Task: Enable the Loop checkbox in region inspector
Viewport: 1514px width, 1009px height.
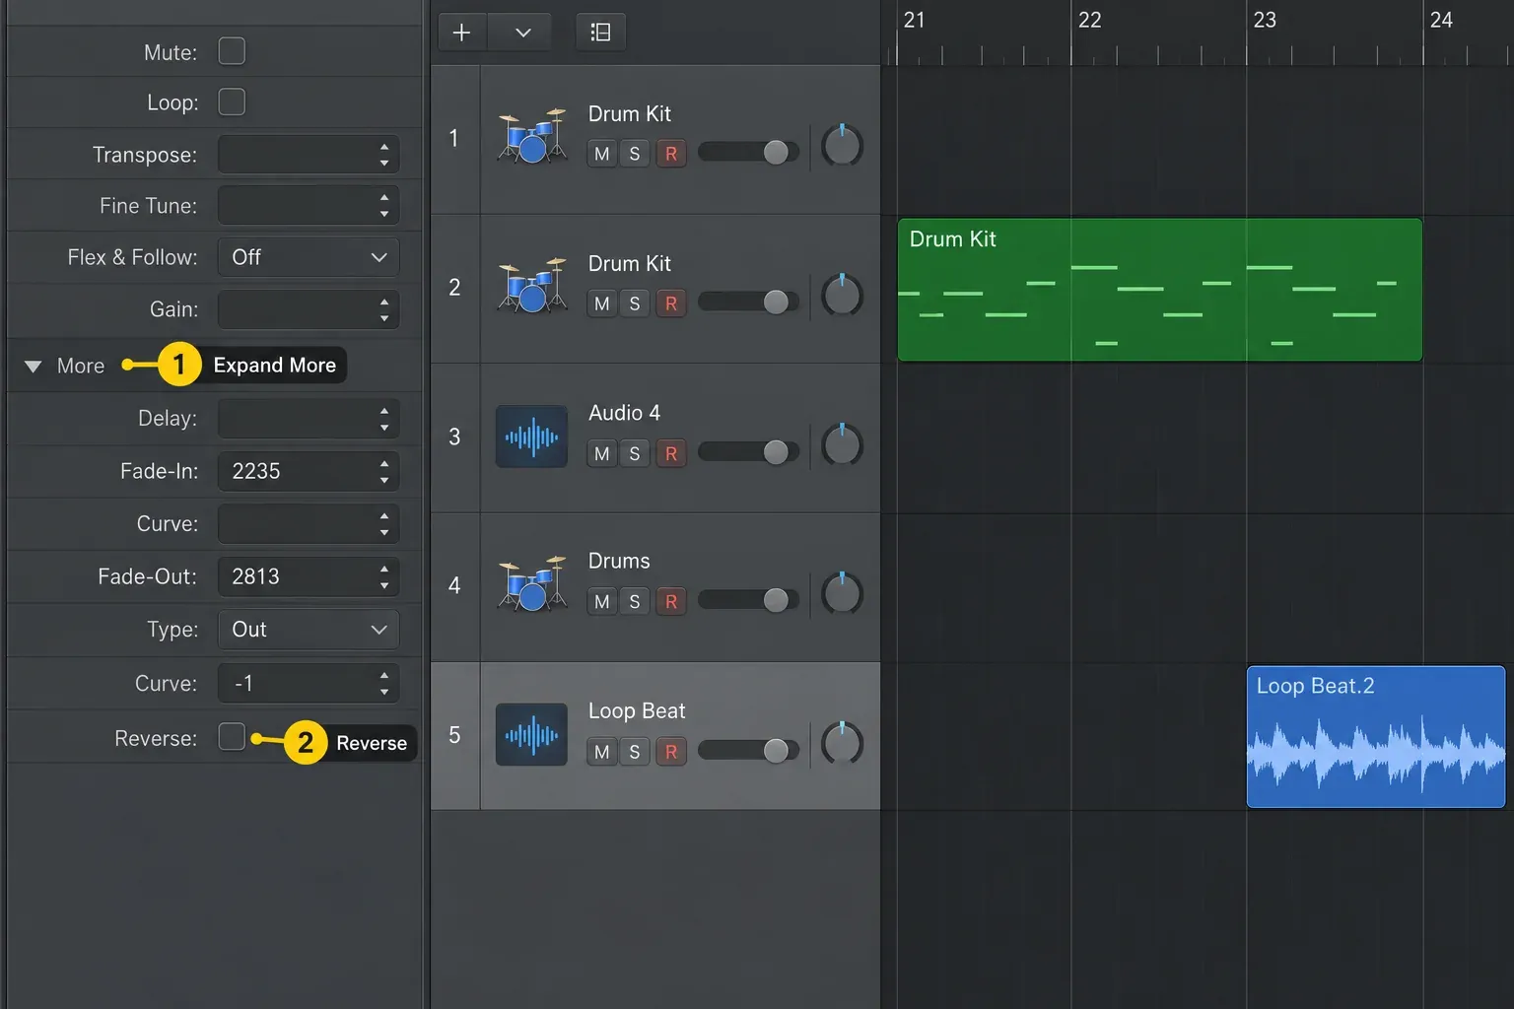Action: click(232, 101)
